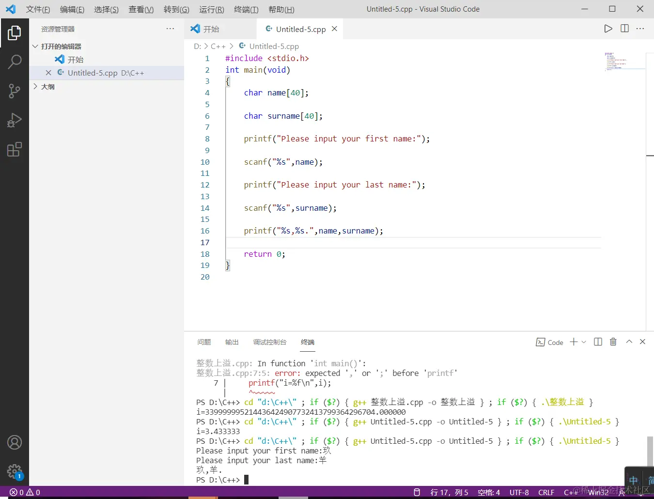Close Untitled-5.cpp in open editors list
The image size is (654, 499).
[48, 73]
